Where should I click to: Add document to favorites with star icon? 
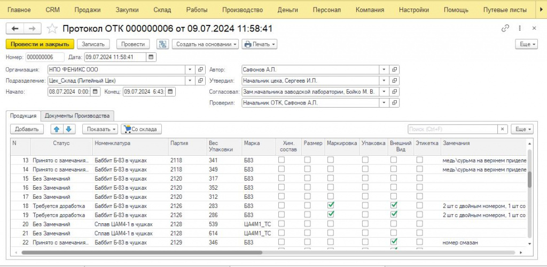tap(52, 29)
